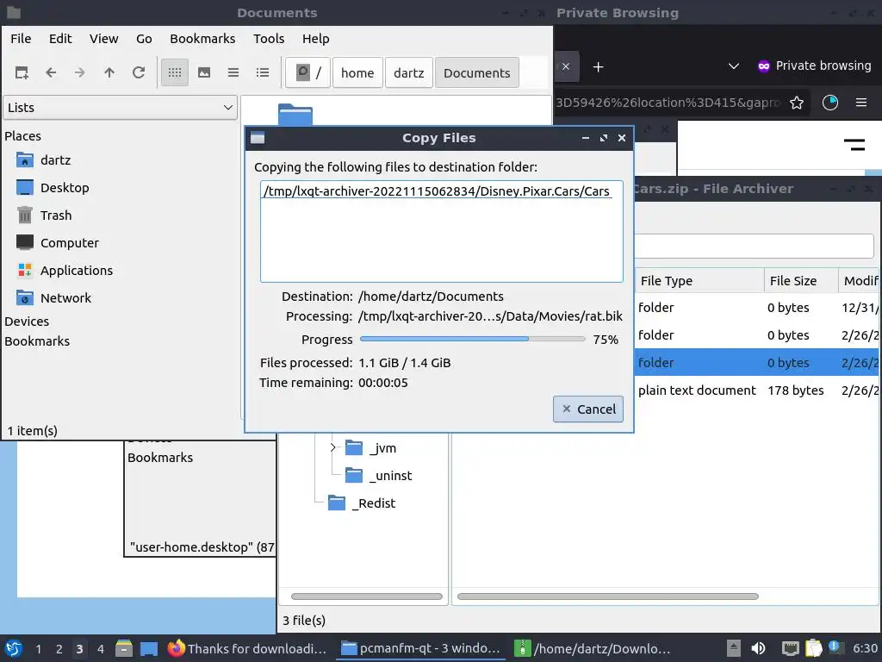The height and width of the screenshot is (662, 882).
Task: Go forward in the Documents file manager
Action: (x=80, y=72)
